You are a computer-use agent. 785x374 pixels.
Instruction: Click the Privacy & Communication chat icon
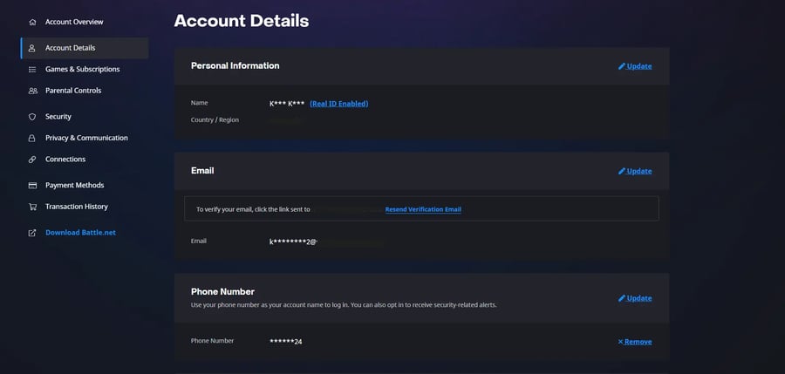coord(32,138)
